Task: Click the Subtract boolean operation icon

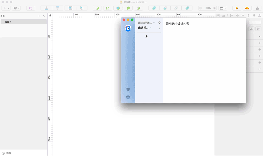Action: 165,8
